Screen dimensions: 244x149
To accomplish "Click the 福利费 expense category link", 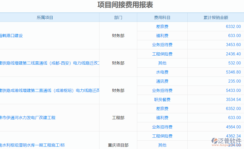I will (162, 35).
